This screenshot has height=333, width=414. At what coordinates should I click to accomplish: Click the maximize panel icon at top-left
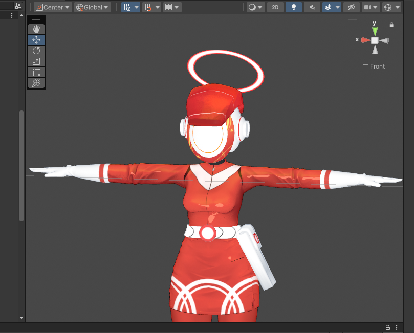(x=18, y=6)
